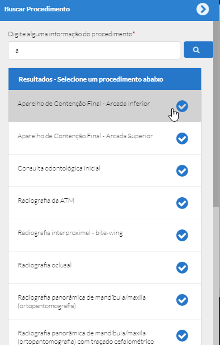The width and height of the screenshot is (220, 345).
Task: Focus the procedure search text field
Action: (x=94, y=50)
